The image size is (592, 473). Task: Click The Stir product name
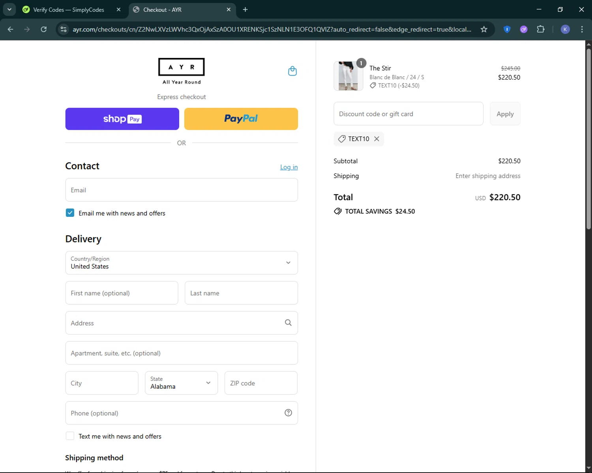[380, 68]
